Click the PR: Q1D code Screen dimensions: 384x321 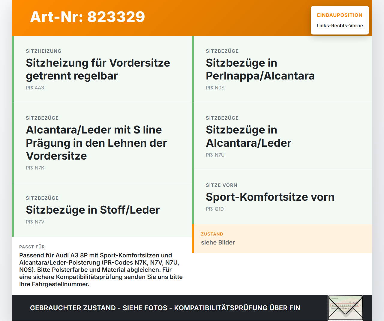(215, 209)
